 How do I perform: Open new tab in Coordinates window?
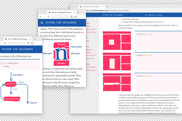[107, 7]
